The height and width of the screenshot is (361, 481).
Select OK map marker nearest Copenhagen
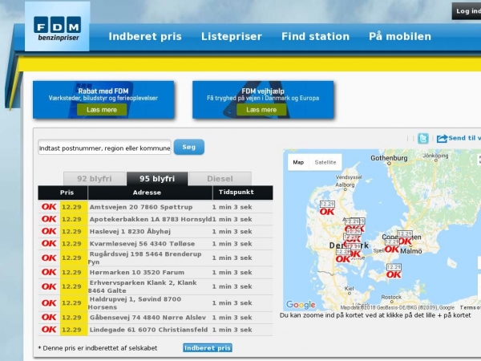405,238
